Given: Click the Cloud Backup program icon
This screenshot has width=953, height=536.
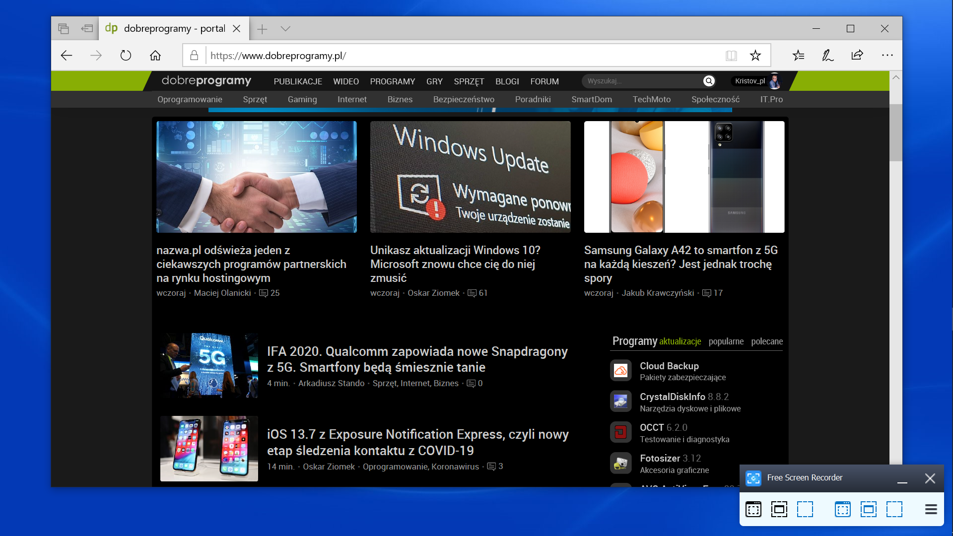Looking at the screenshot, I should click(620, 371).
